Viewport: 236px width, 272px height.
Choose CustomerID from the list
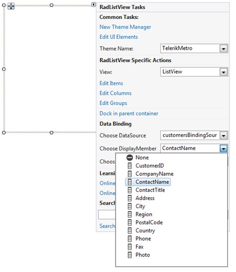150,166
